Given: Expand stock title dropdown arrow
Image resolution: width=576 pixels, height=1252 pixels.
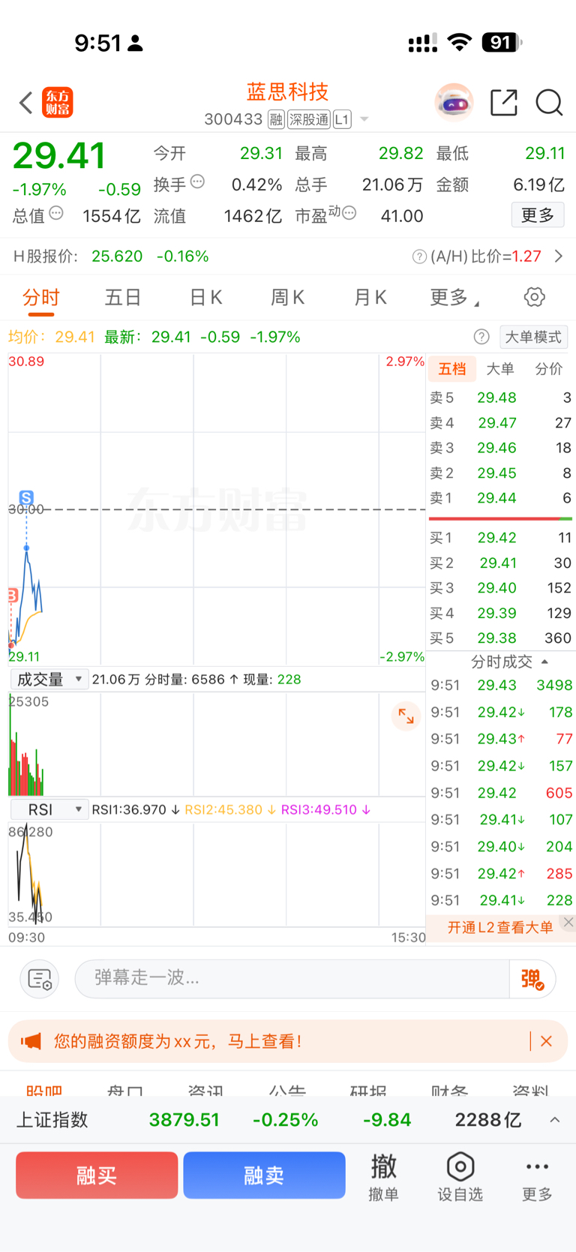Looking at the screenshot, I should point(364,119).
